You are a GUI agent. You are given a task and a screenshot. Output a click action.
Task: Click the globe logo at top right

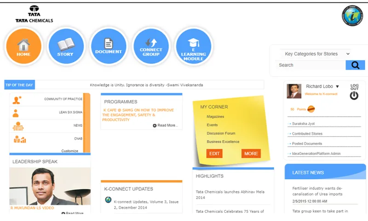[352, 15]
